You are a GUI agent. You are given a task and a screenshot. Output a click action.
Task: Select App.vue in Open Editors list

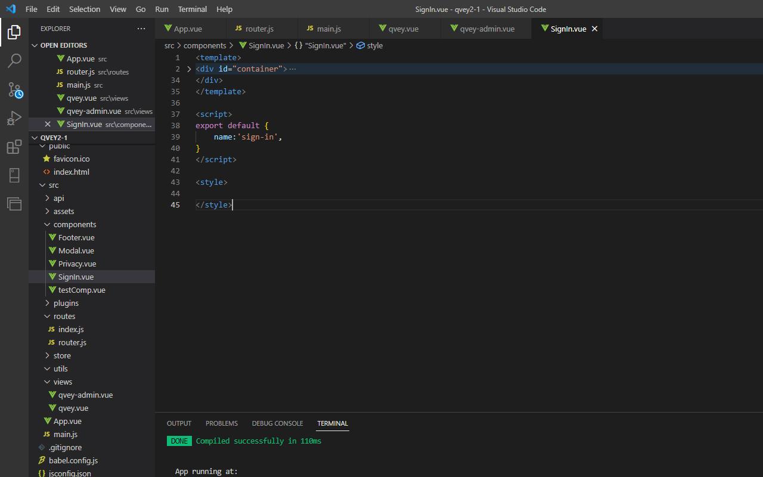pos(92,58)
